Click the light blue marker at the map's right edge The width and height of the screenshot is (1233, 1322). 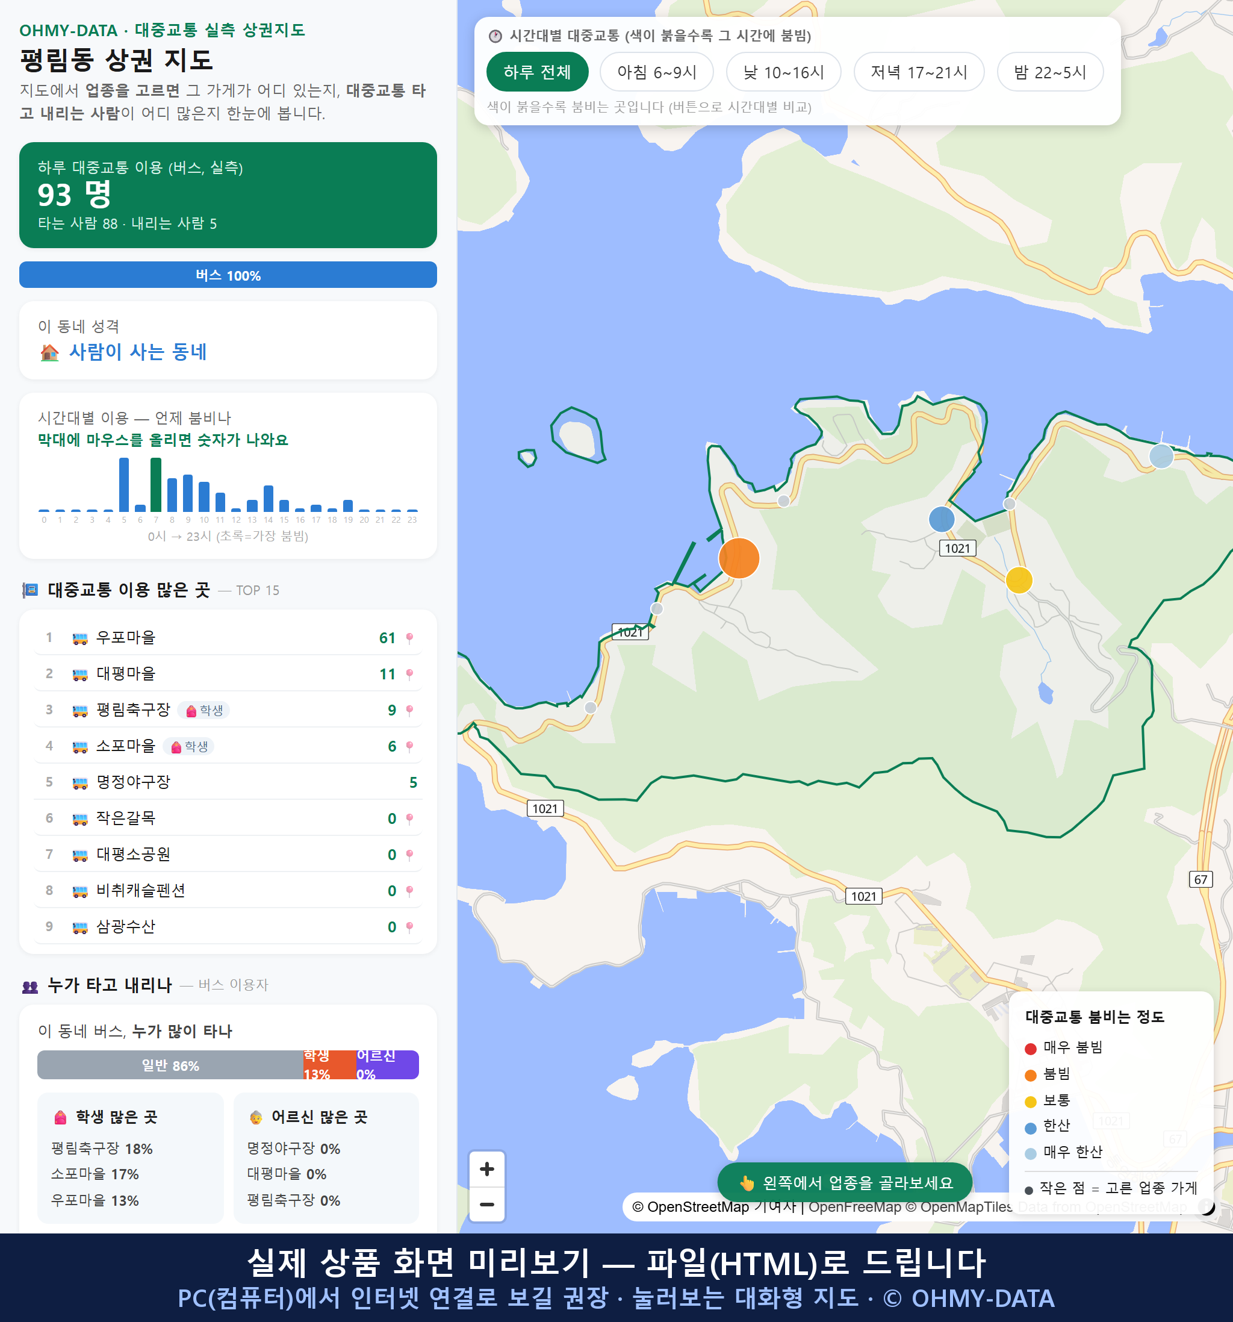point(1161,456)
